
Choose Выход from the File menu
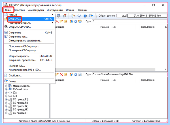(x=29, y=81)
